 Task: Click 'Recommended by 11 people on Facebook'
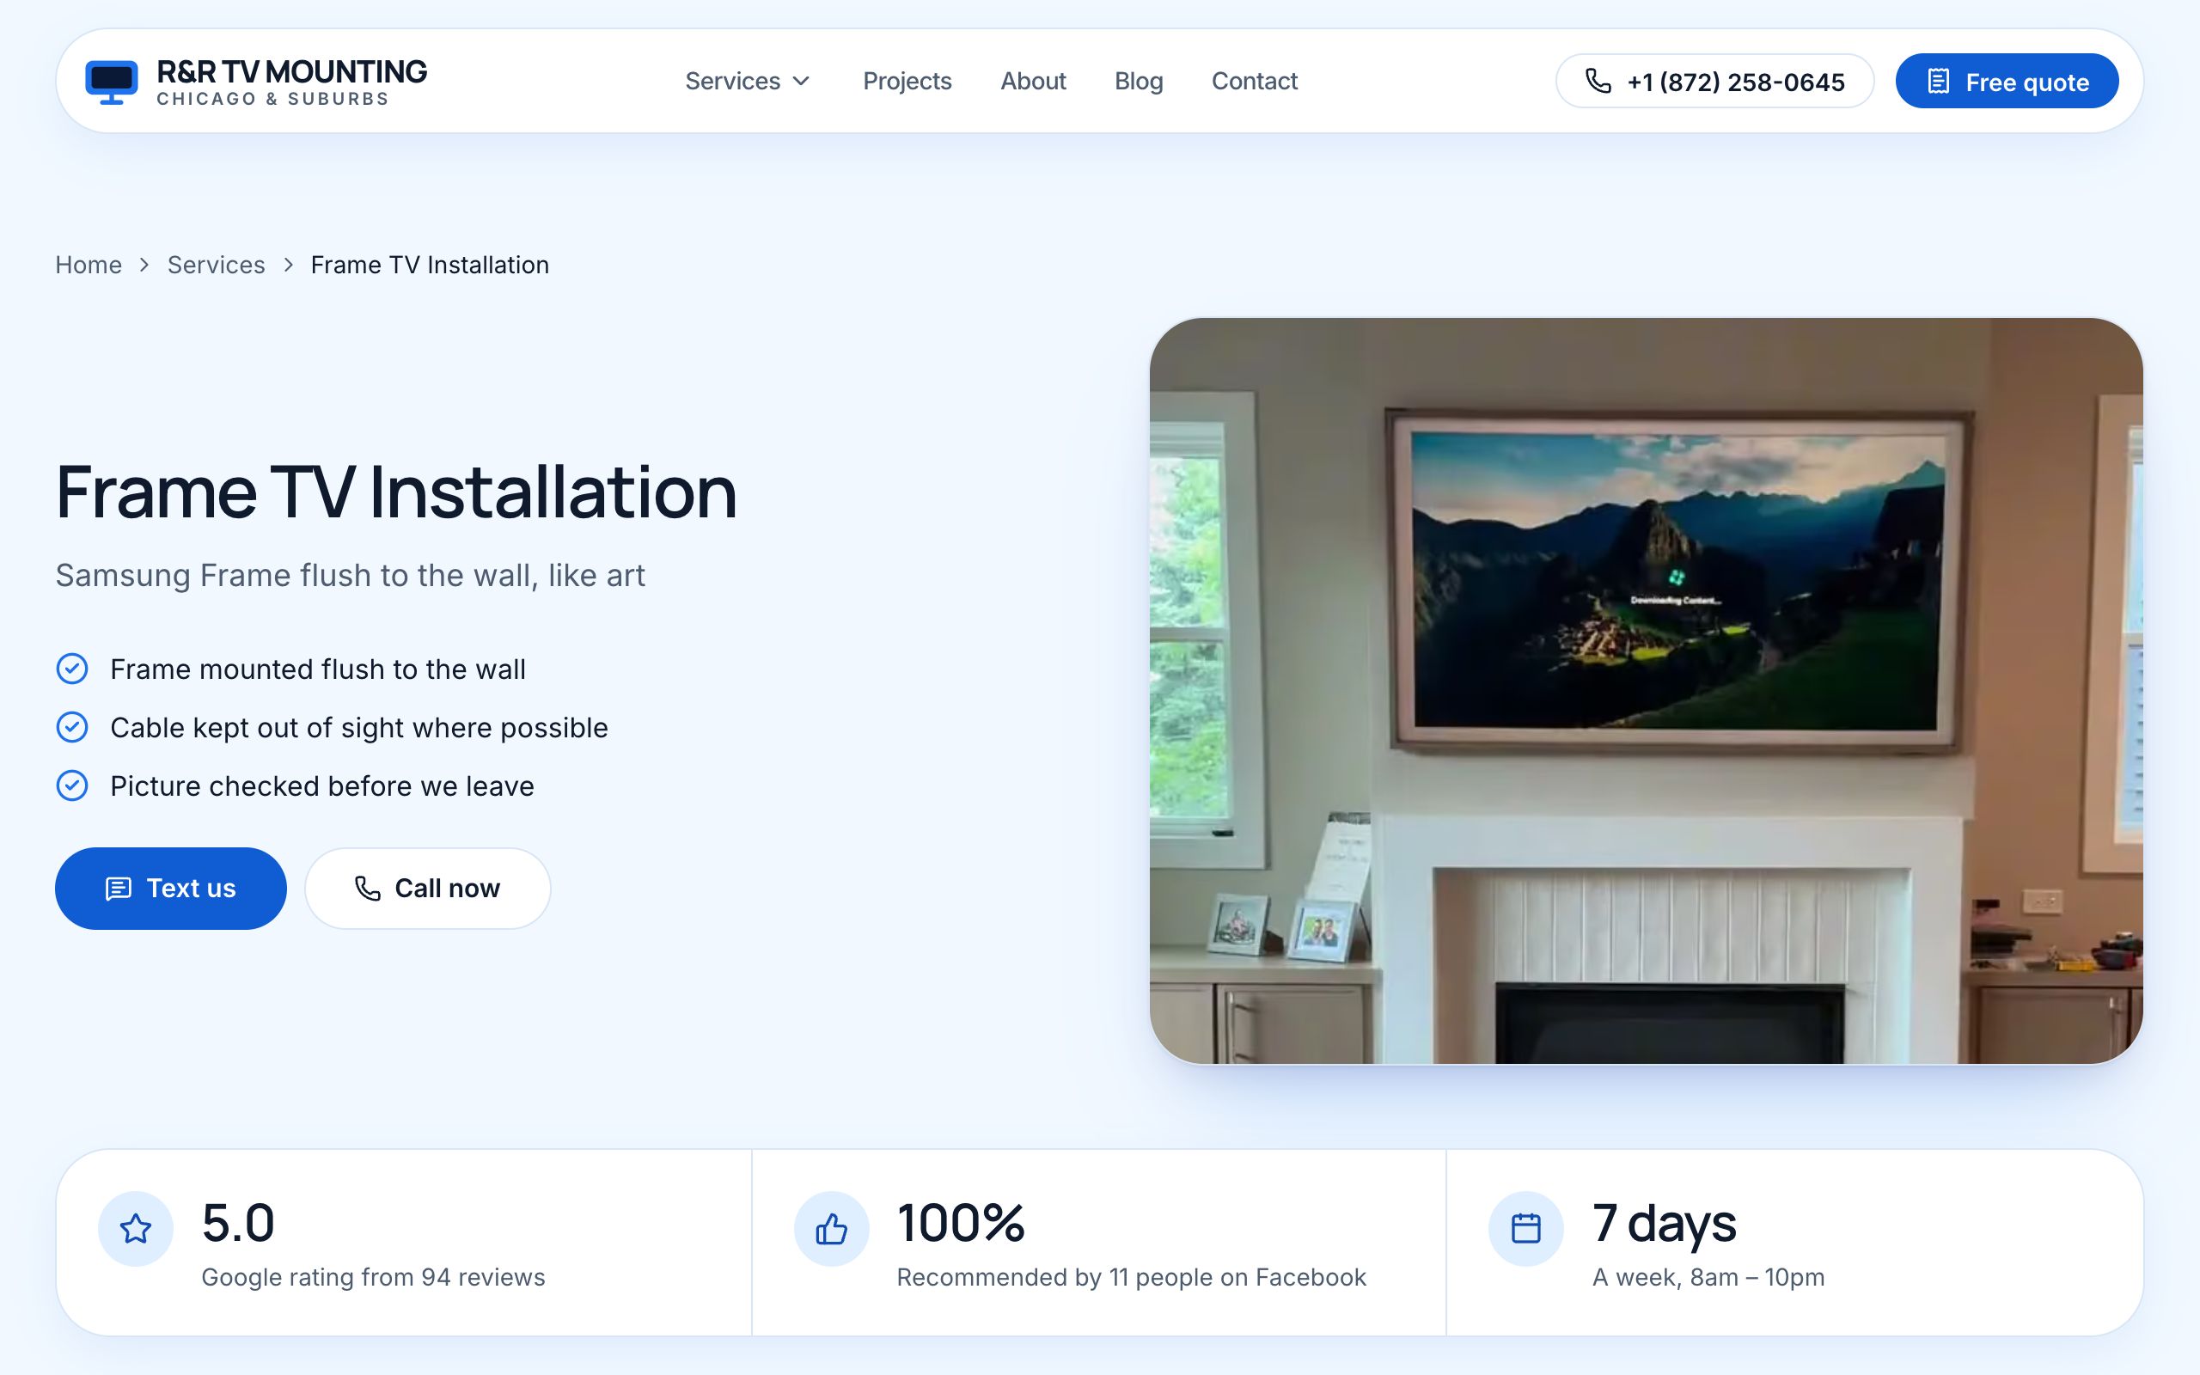click(1131, 1277)
